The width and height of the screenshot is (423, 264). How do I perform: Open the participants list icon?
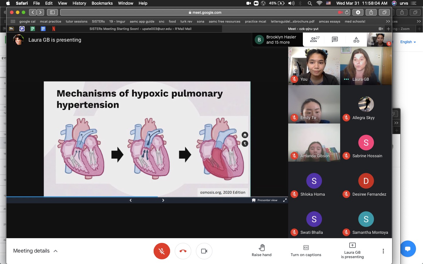pos(315,40)
